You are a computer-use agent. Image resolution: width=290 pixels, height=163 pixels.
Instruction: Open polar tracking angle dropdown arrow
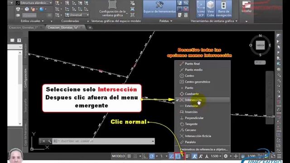click(x=157, y=156)
